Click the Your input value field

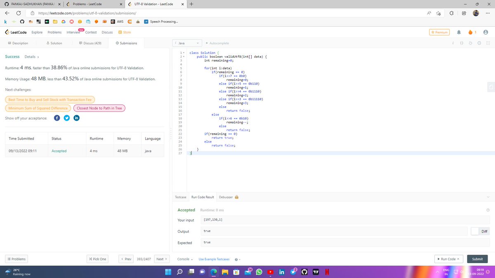(x=344, y=220)
